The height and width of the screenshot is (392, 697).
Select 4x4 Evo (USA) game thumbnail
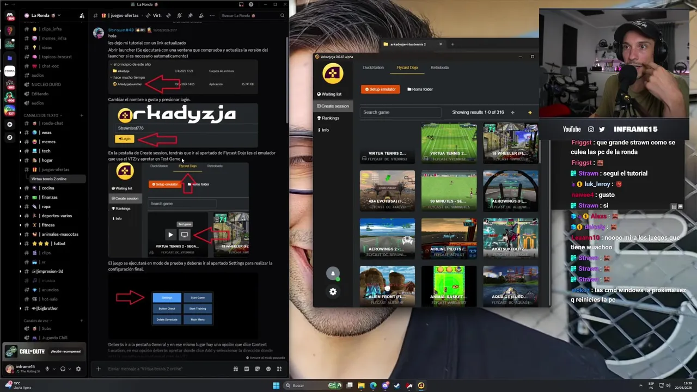[x=387, y=191]
